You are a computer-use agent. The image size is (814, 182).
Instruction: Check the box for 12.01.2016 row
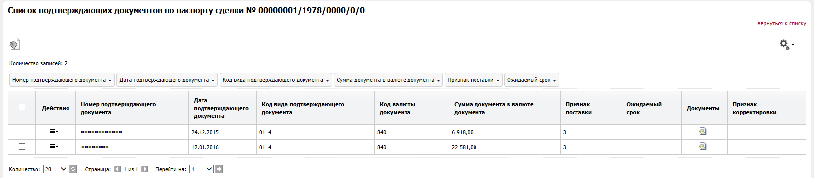[22, 146]
